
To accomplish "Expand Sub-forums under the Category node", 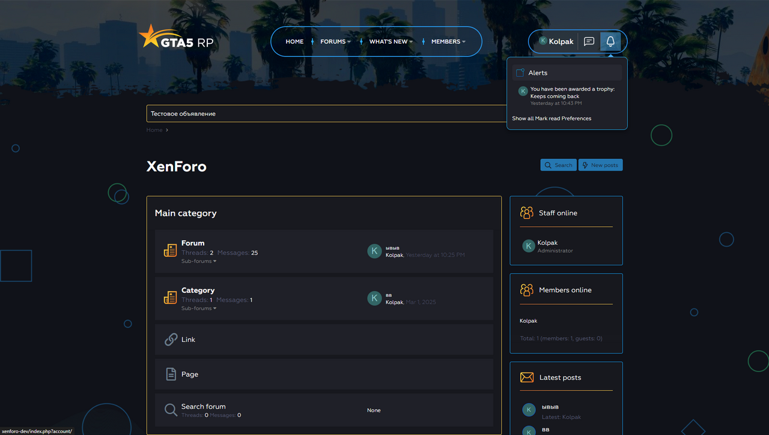I will (x=198, y=308).
